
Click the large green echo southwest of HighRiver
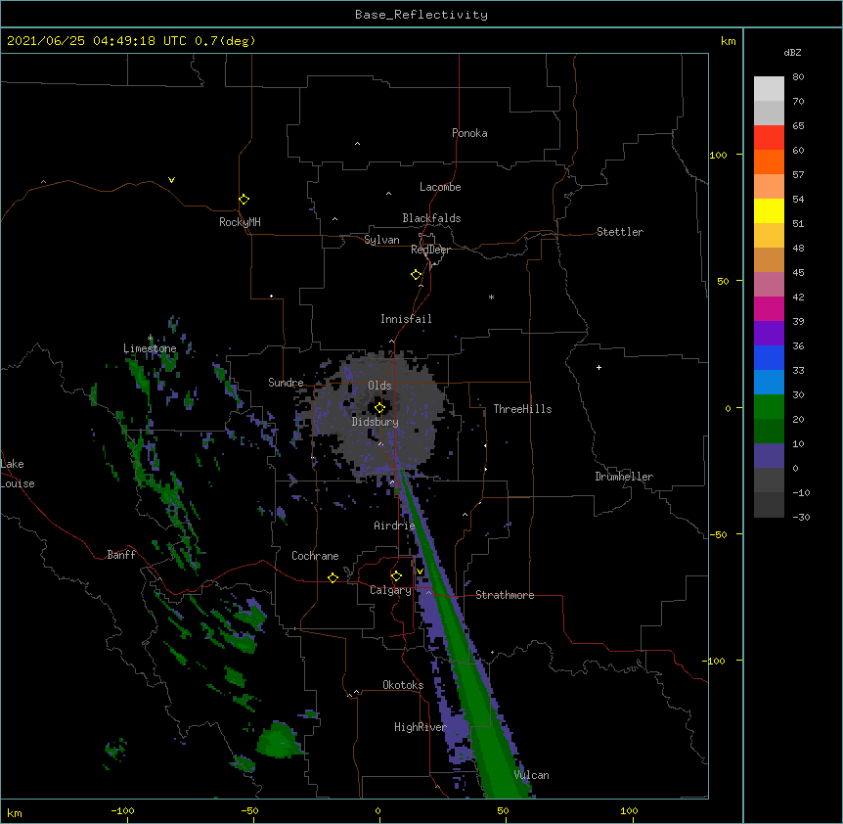click(279, 741)
